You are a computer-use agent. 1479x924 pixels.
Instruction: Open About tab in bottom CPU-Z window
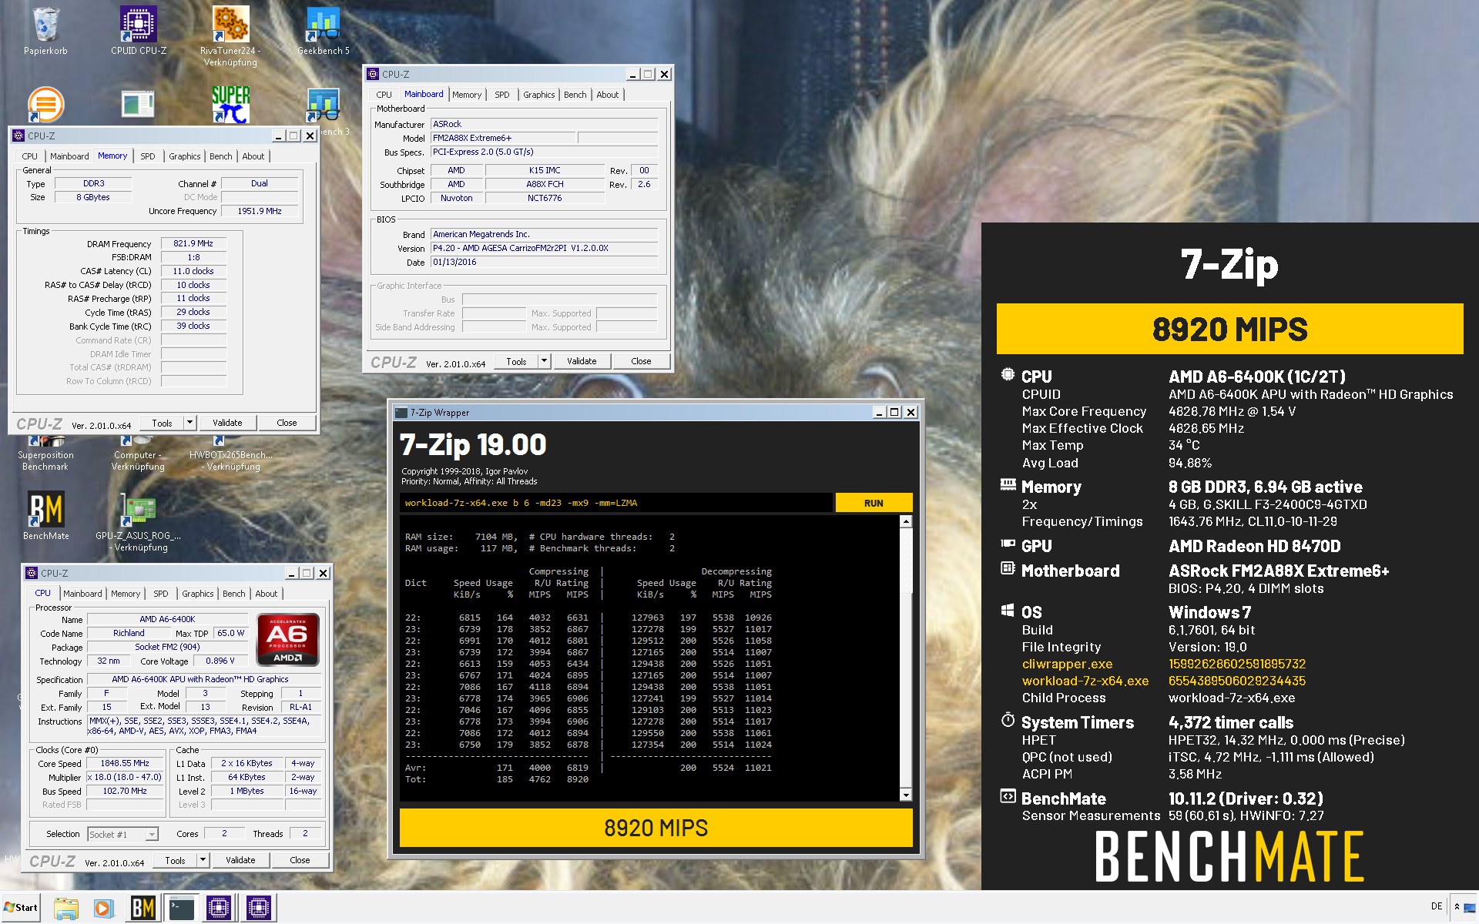tap(267, 594)
